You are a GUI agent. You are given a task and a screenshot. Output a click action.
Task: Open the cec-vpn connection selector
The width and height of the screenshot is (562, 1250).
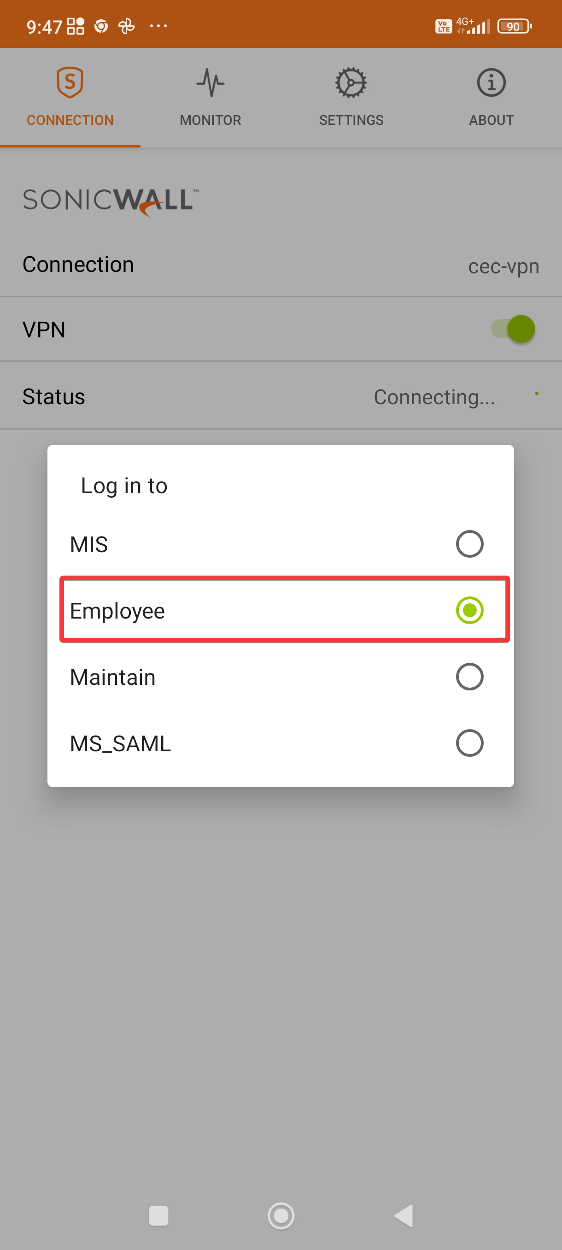(x=503, y=266)
